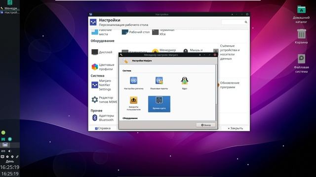This screenshot has width=316, height=177.
Task: Click the Справка button in Настройки
Action: click(x=103, y=128)
